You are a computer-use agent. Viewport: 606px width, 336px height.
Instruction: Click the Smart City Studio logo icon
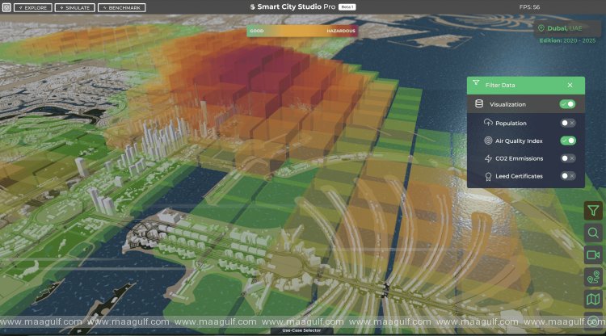coord(252,7)
